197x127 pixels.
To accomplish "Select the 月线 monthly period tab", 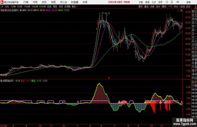I will pyautogui.click(x=61, y=7).
